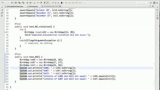The width and height of the screenshot is (160, 90).
Task: Click the Open Type icon
Action: [34, 3]
